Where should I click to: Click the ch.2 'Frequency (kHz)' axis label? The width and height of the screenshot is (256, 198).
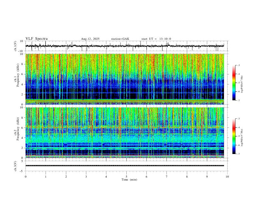coord(18,129)
